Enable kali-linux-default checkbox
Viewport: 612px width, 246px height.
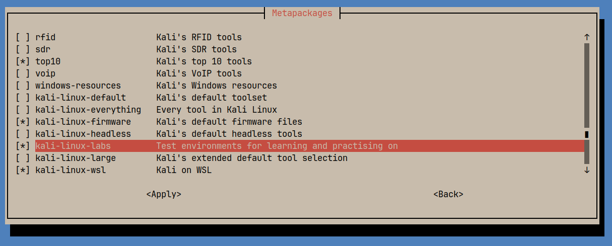coord(23,98)
